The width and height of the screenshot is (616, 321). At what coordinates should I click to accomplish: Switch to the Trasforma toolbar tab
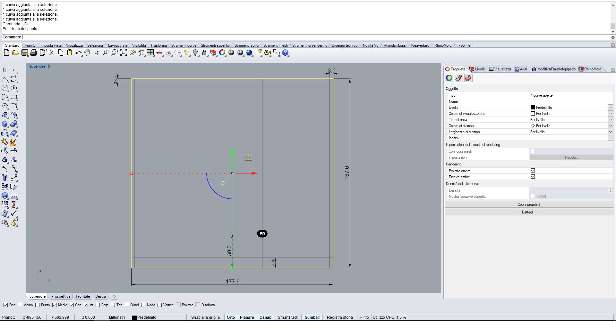tap(158, 45)
